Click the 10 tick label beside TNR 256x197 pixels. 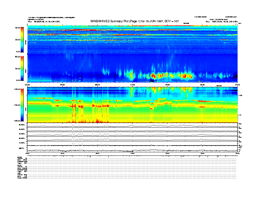(240, 115)
